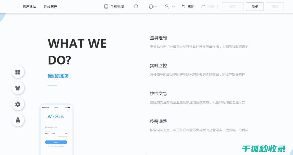Click the mobile device icon for 手机视图
The image size is (293, 155).
click(106, 7)
